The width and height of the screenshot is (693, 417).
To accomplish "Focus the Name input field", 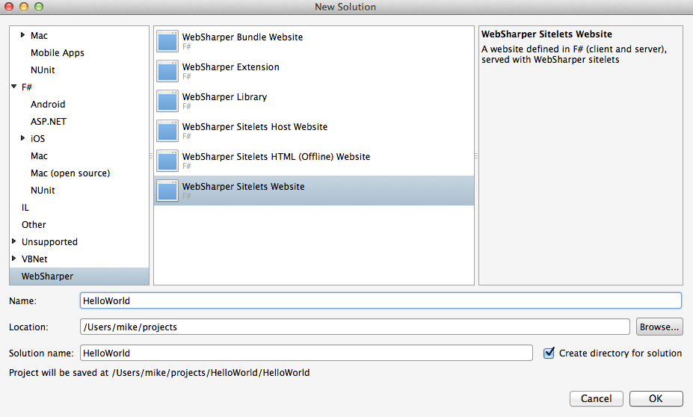I will [381, 301].
